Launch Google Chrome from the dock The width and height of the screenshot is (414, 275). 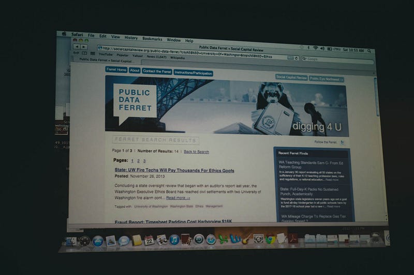pos(270,239)
